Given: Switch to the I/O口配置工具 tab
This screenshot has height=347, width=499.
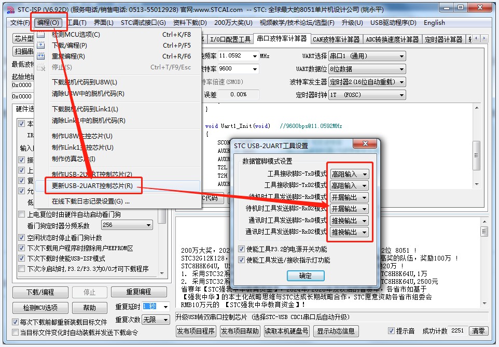Looking at the screenshot, I should click(x=230, y=39).
